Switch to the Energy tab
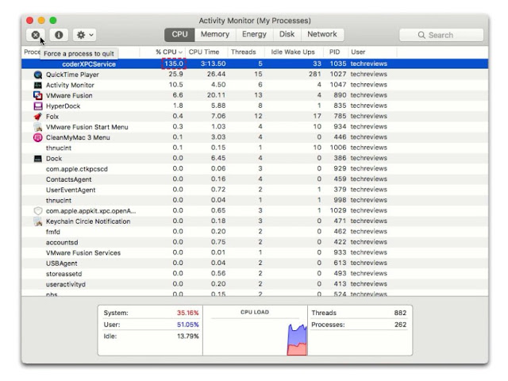Viewport: 508px width, 381px height. coord(254,35)
